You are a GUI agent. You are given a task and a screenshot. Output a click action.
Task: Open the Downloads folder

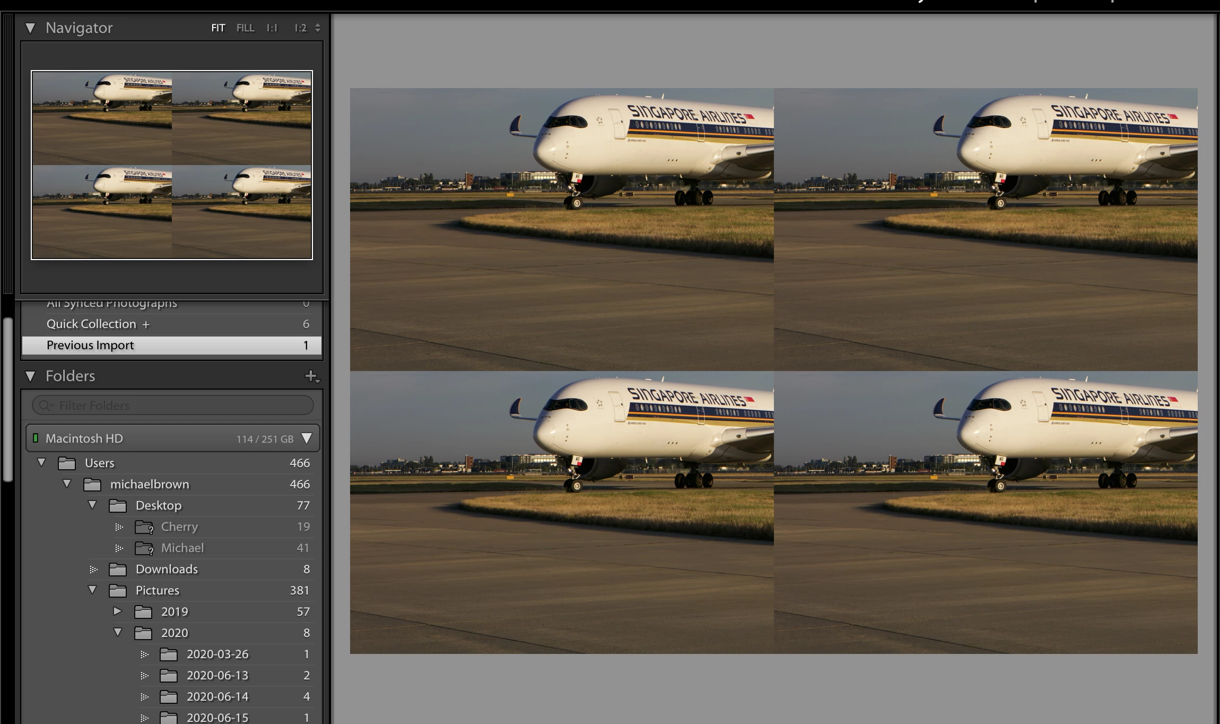[167, 570]
